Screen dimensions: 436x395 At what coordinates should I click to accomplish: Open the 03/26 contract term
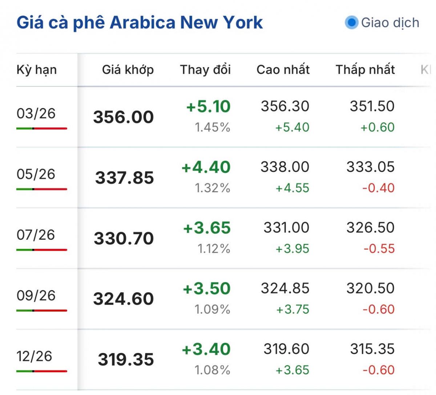tap(36, 114)
